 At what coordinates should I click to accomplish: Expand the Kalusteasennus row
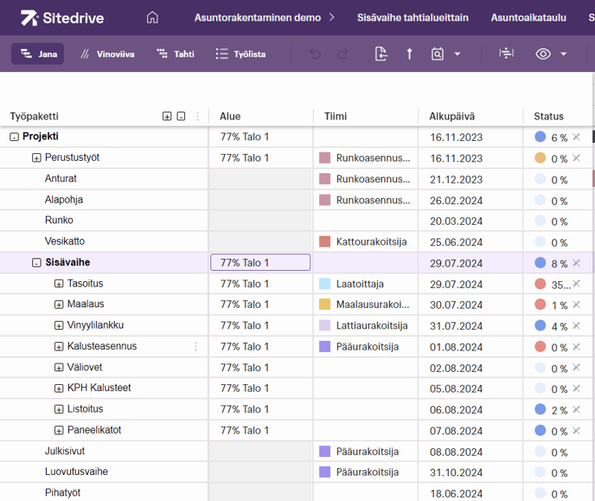(x=59, y=346)
